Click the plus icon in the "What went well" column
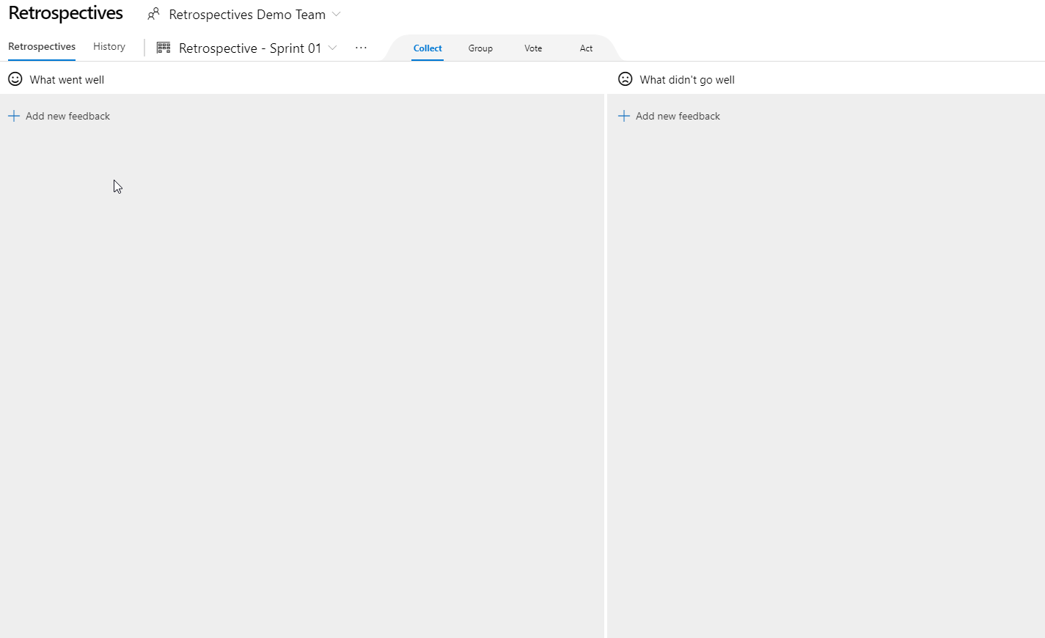Viewport: 1045px width, 638px height. [x=13, y=115]
